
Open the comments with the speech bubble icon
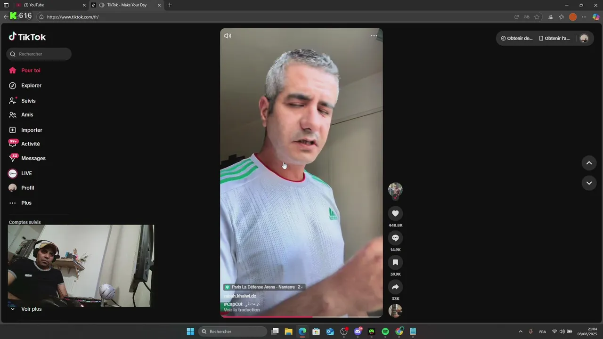pos(395,238)
